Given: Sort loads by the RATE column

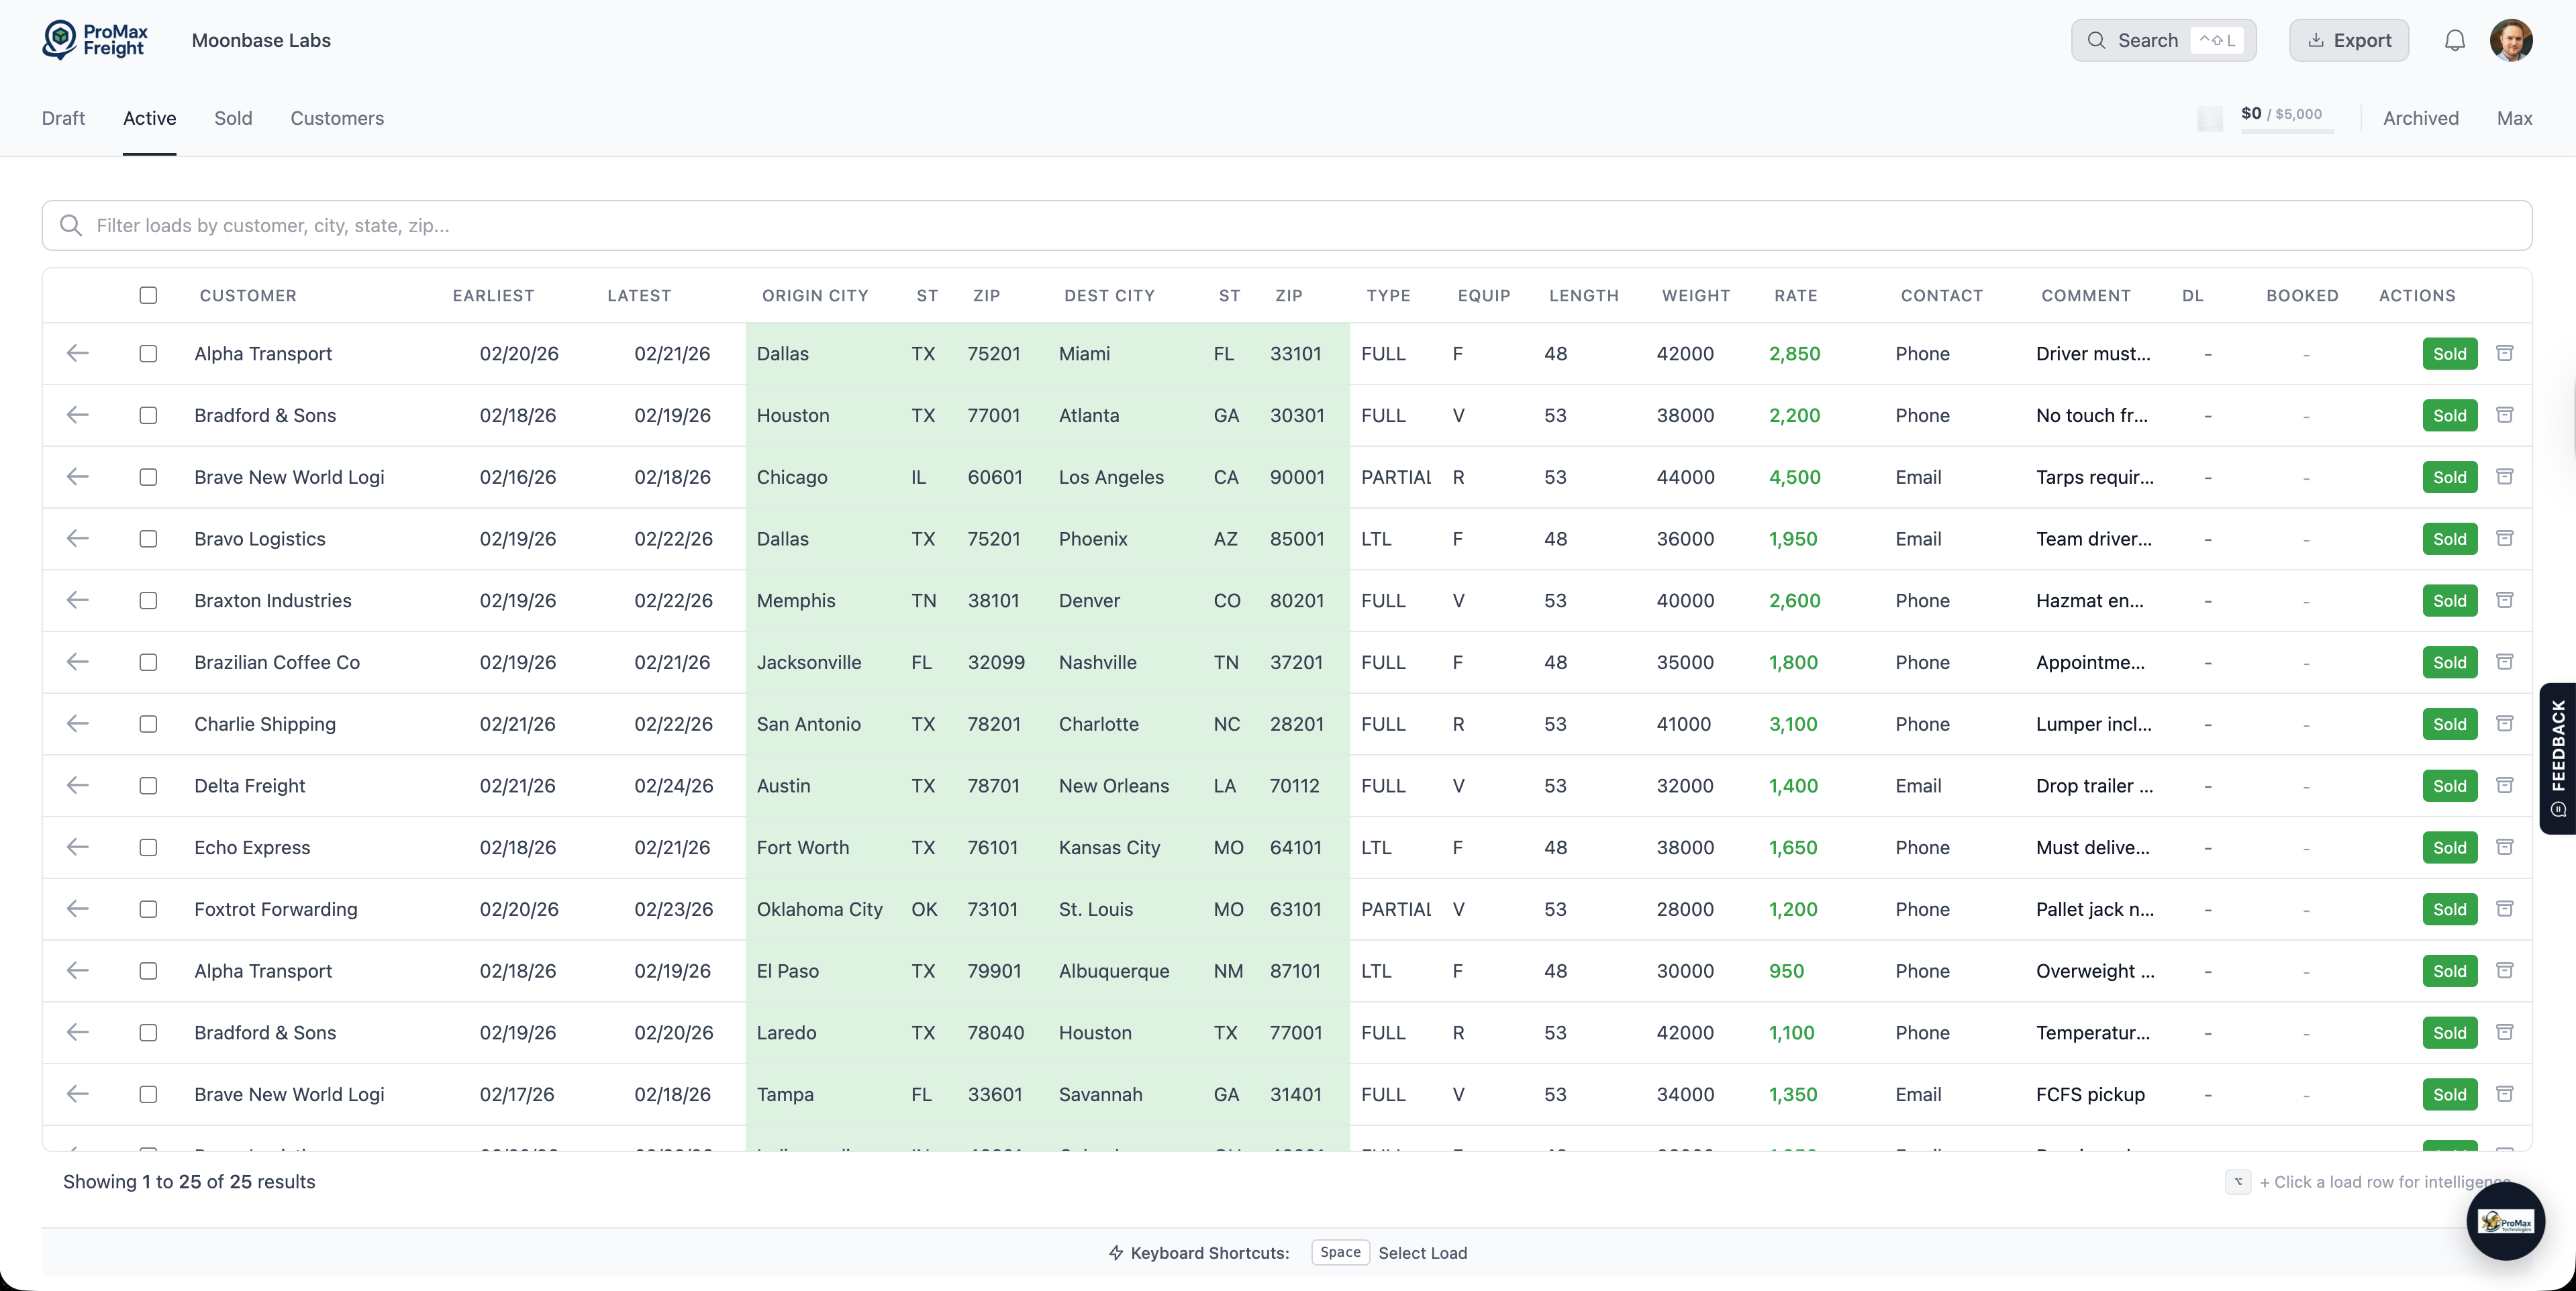Looking at the screenshot, I should point(1795,295).
